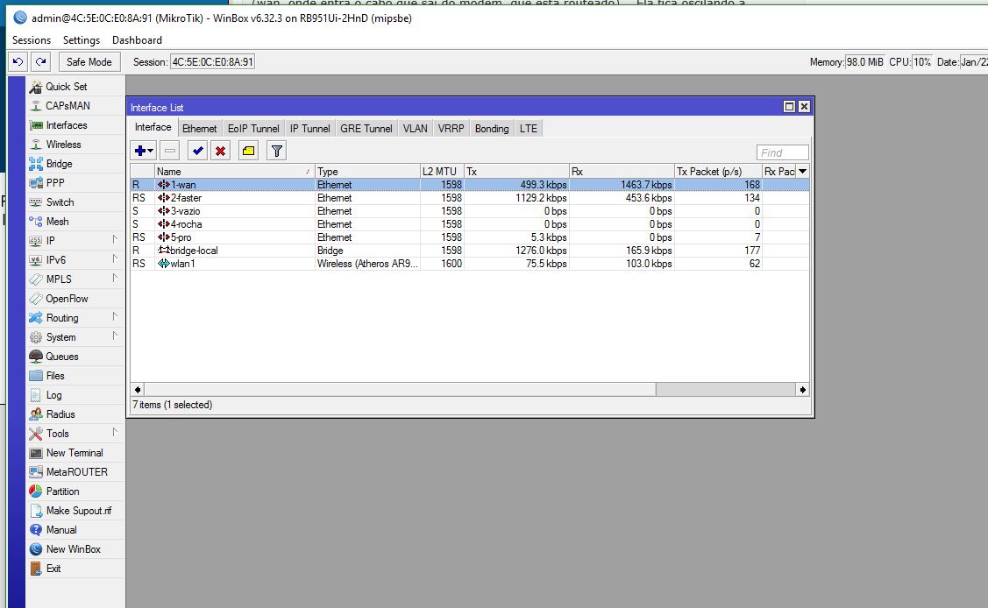Switch to the VRRP tab
Viewport: 988px width, 608px height.
coord(451,129)
